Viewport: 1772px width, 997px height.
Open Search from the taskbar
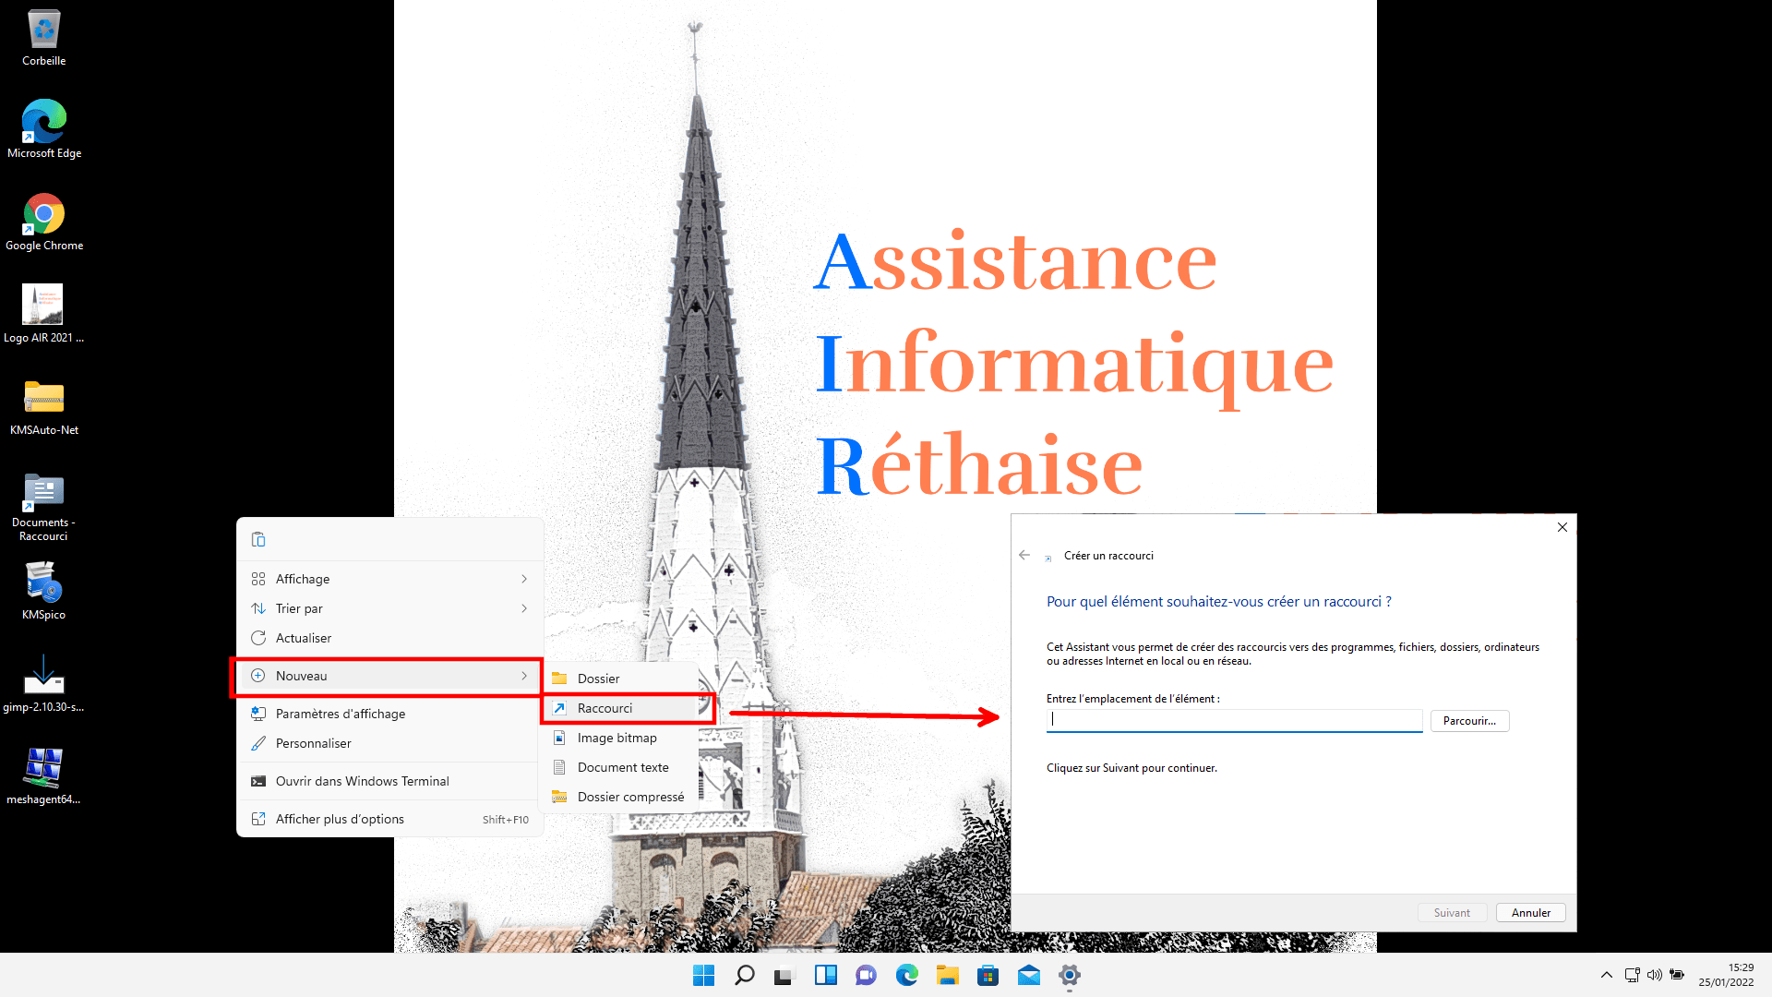[744, 975]
